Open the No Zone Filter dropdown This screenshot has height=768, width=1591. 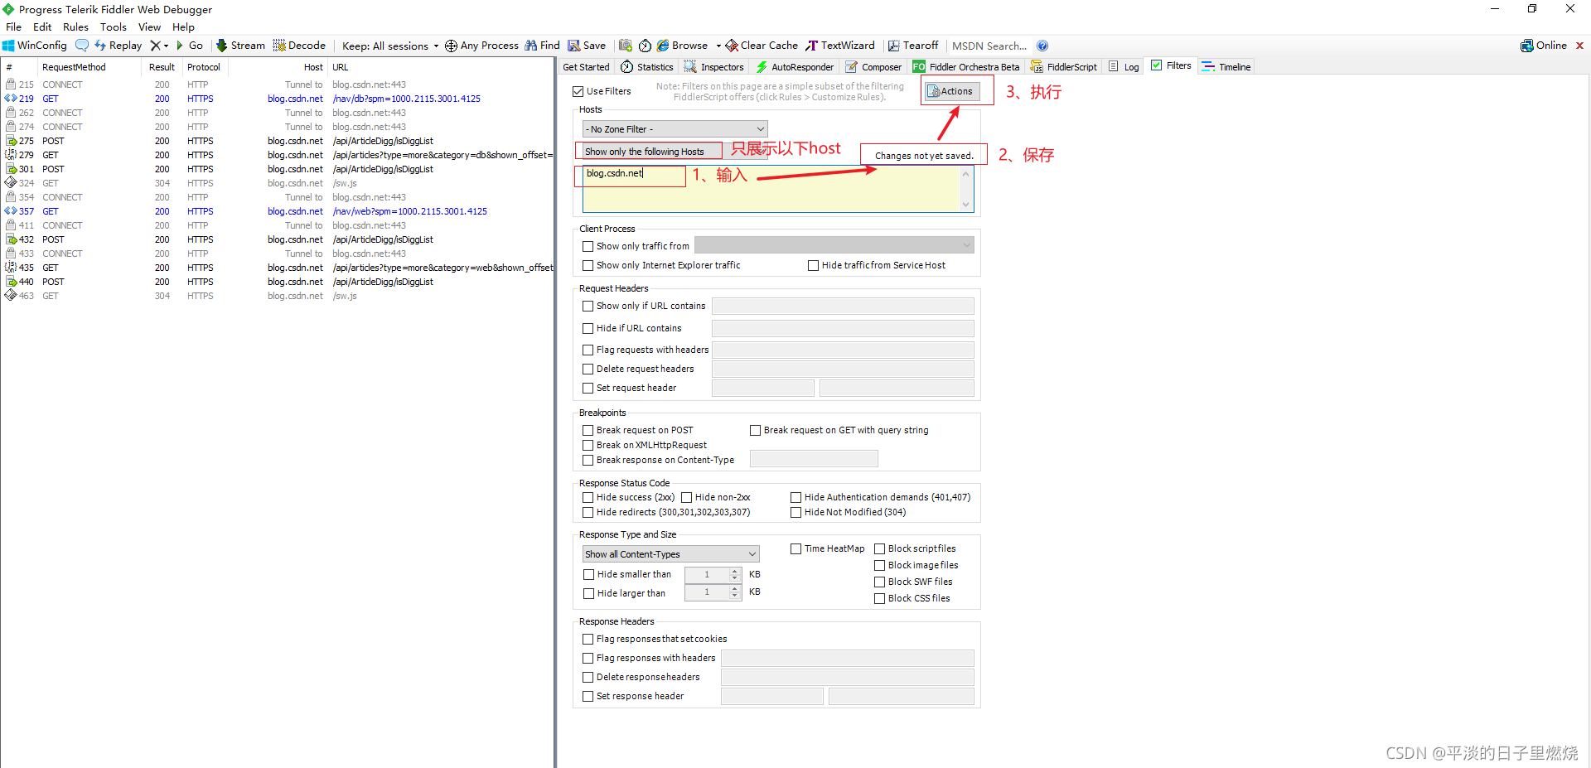point(675,129)
